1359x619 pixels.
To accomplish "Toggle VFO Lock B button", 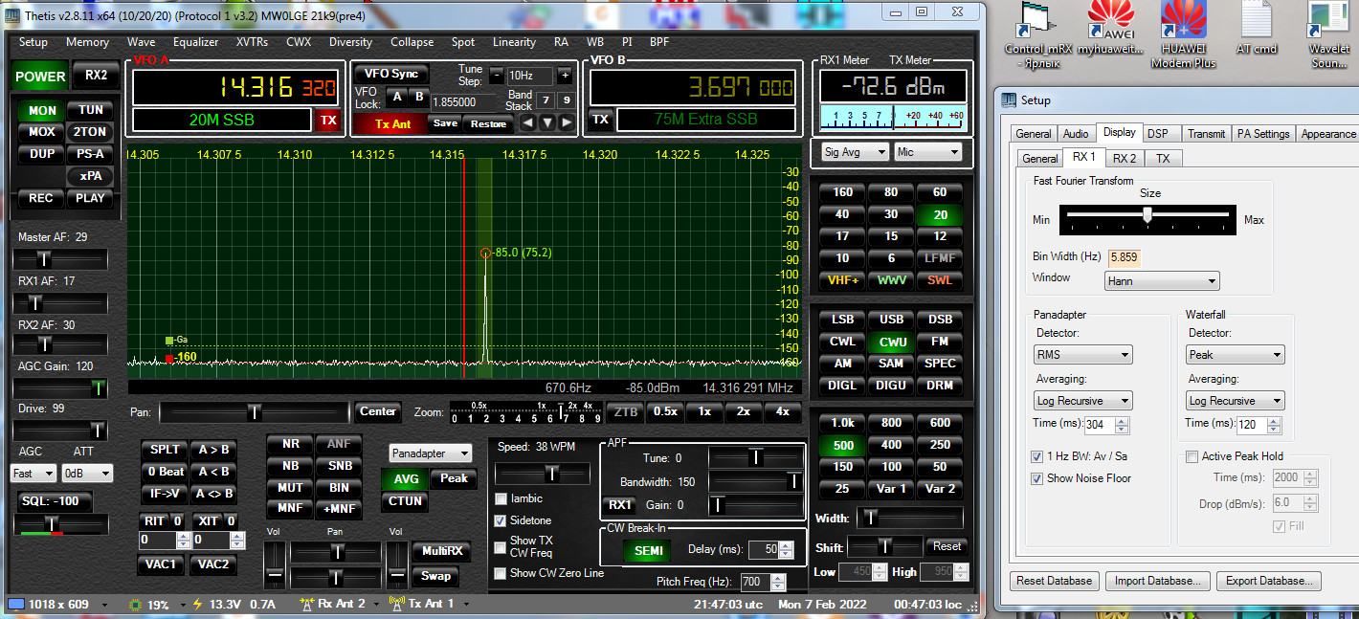I will point(419,97).
